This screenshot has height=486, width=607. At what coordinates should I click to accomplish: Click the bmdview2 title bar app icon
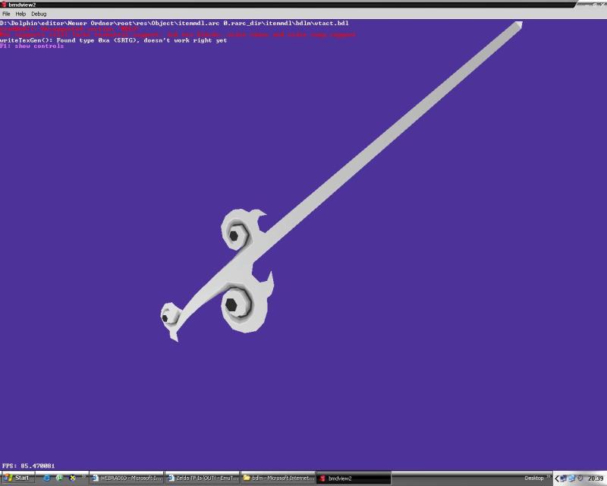coord(4,5)
